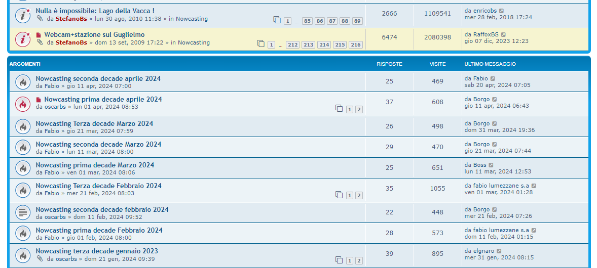Image resolution: width=597 pixels, height=268 pixels.
Task: Open page 89 of Lago della Vacca
Action: click(x=357, y=21)
